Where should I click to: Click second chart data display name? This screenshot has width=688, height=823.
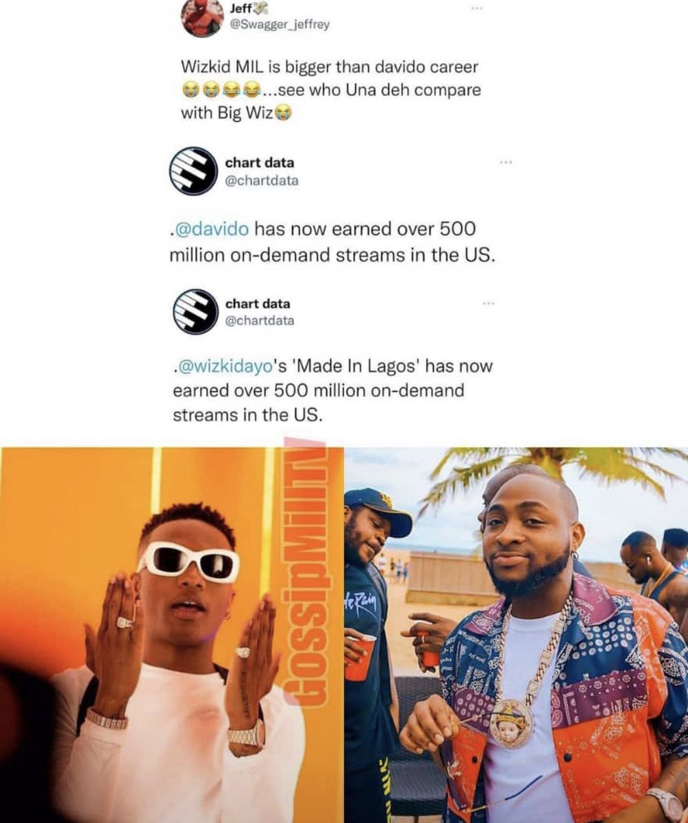click(258, 302)
